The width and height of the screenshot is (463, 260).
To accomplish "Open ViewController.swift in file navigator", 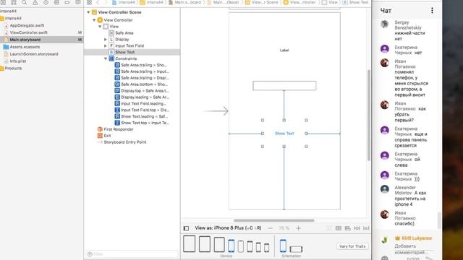I will click(28, 32).
